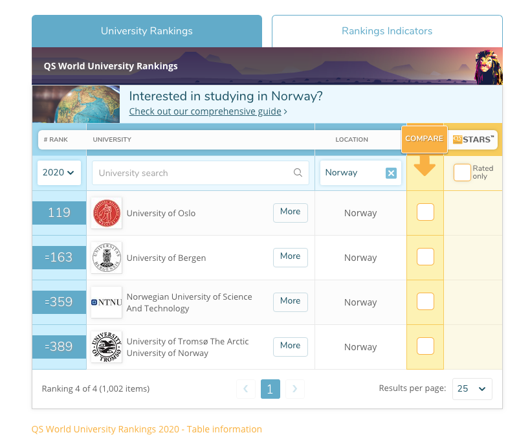Click the University of Oslo seal logo
Screen dimensions: 519x446
coord(107,213)
